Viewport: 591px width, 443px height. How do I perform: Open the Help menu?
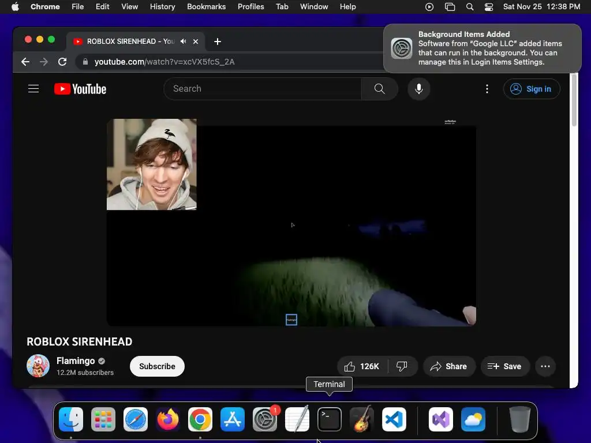(x=347, y=7)
